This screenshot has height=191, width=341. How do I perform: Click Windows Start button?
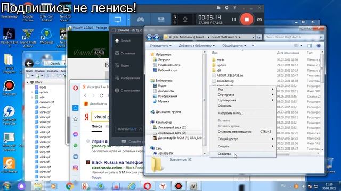(6, 186)
